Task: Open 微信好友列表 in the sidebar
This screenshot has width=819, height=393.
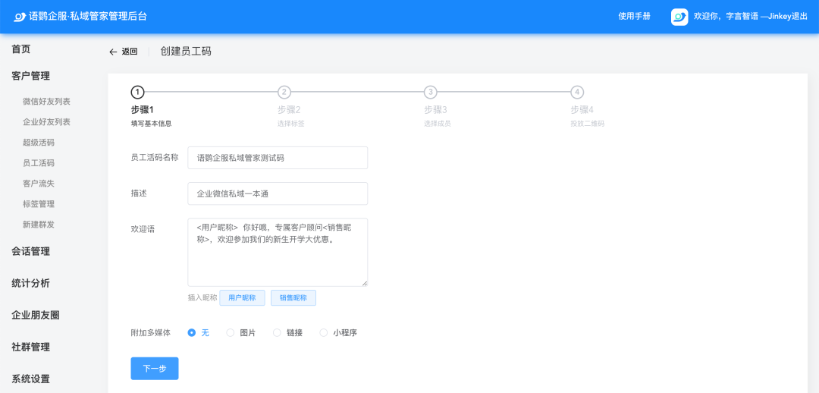Action: [x=46, y=102]
